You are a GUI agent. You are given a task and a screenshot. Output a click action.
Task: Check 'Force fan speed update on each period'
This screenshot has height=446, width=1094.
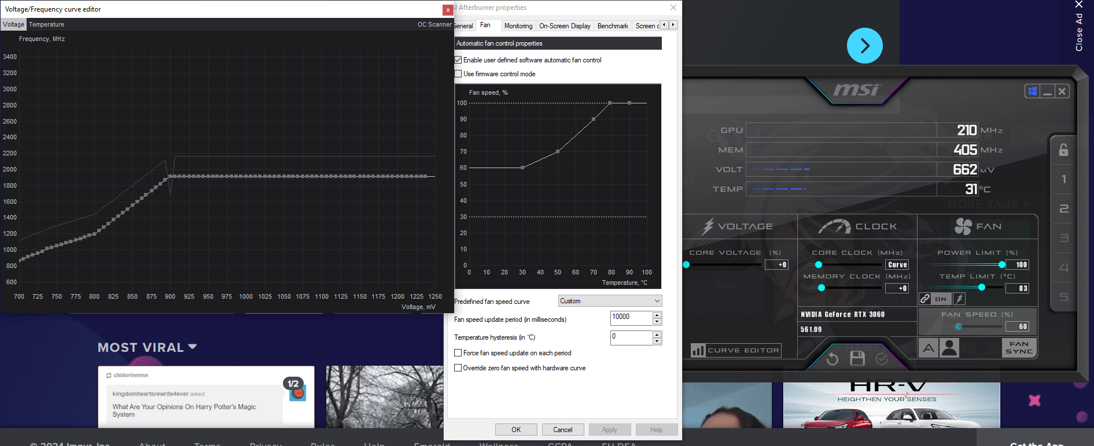[458, 353]
